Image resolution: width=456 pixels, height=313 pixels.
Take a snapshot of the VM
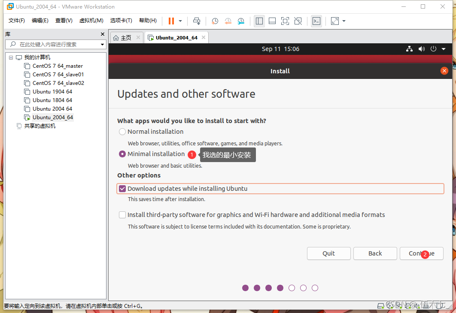pyautogui.click(x=215, y=21)
